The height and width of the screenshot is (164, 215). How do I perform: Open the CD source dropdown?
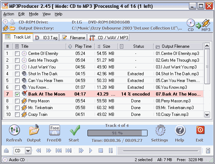[28, 151]
